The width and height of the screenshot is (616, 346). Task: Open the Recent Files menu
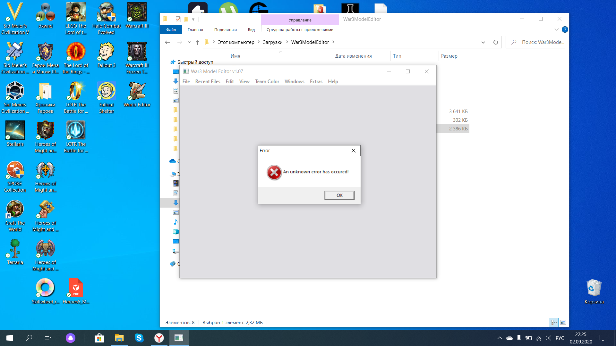208,81
